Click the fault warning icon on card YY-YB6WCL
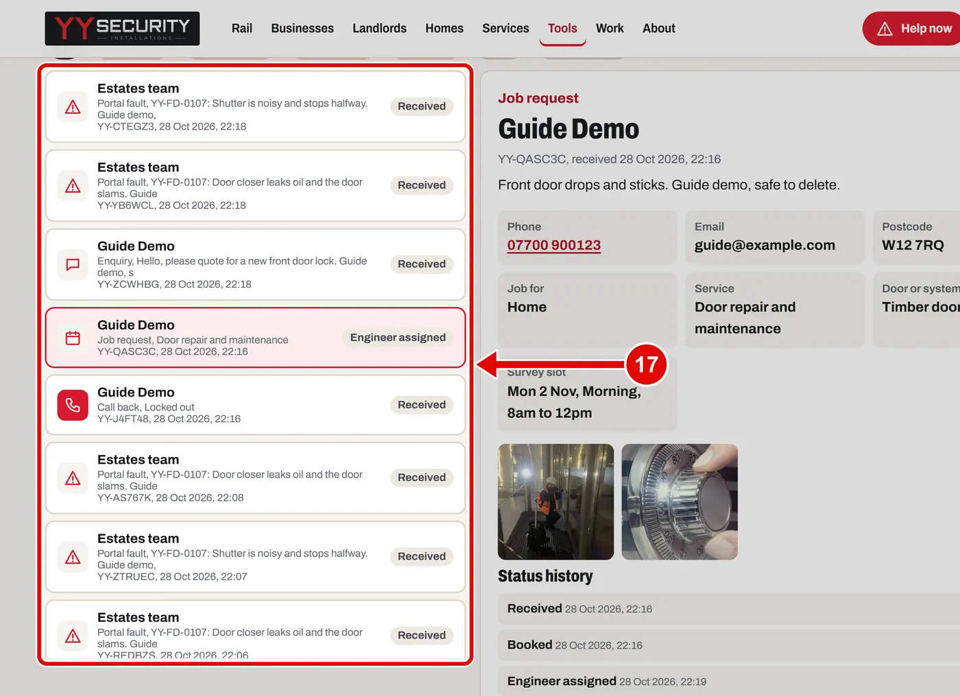 pyautogui.click(x=73, y=186)
